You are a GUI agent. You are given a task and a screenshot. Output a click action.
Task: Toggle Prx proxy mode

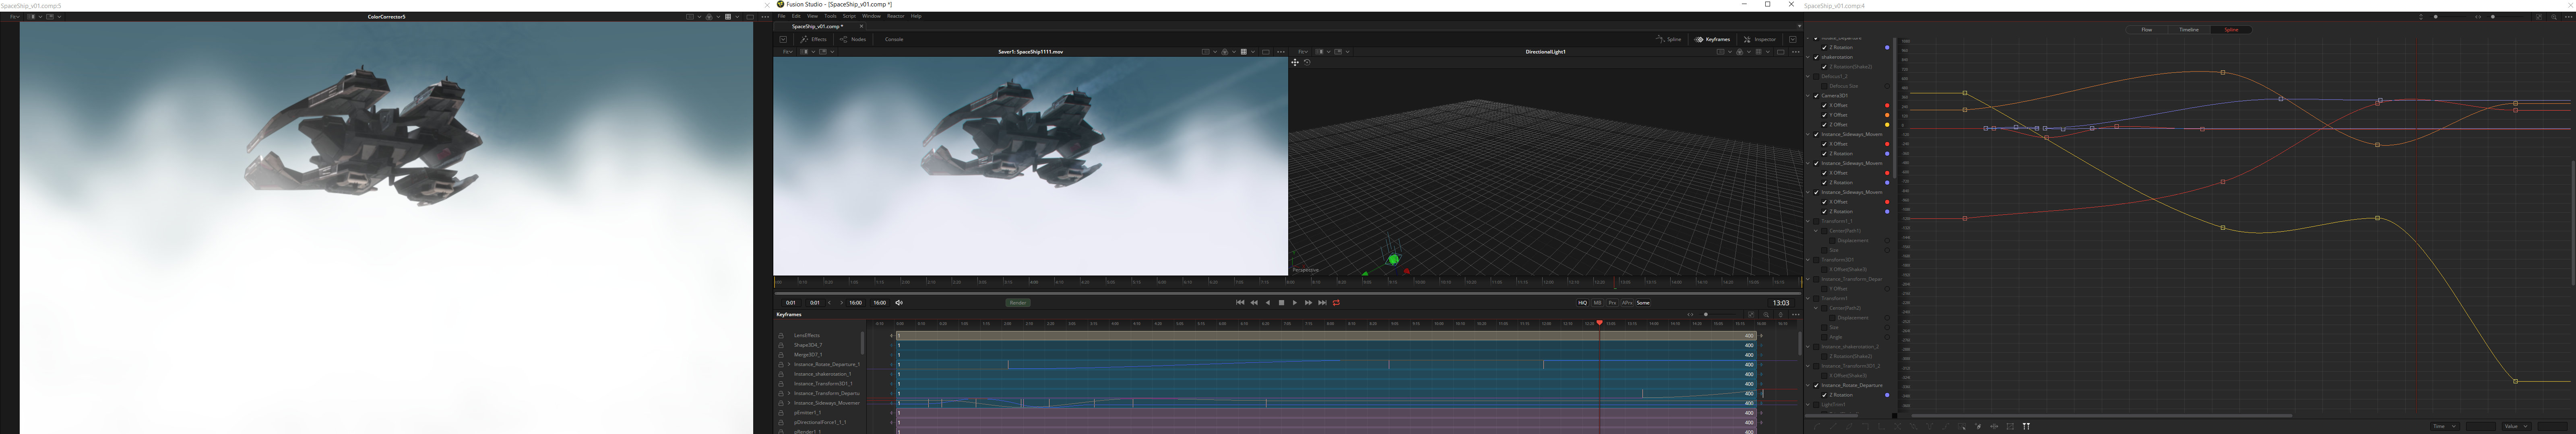pyautogui.click(x=1612, y=303)
